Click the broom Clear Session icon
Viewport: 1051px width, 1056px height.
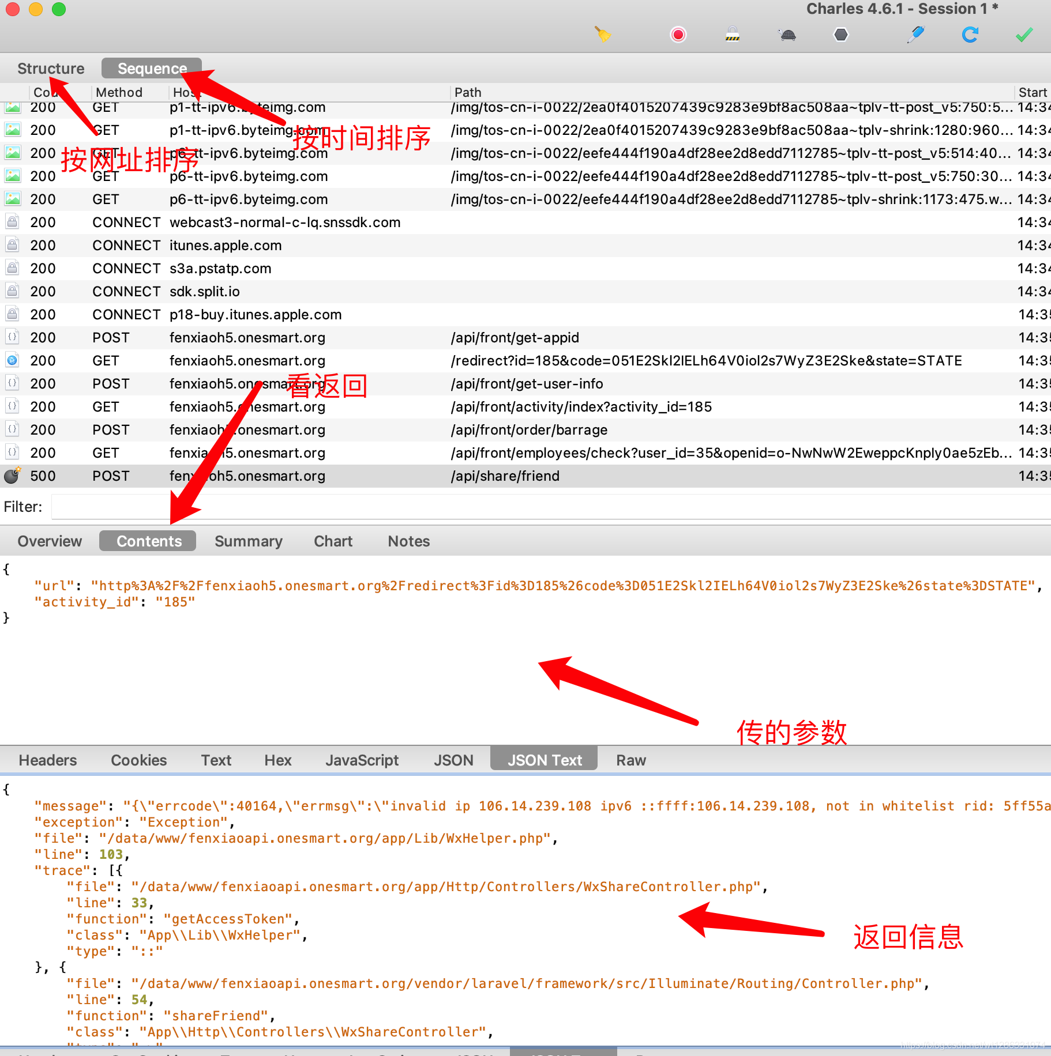point(603,35)
